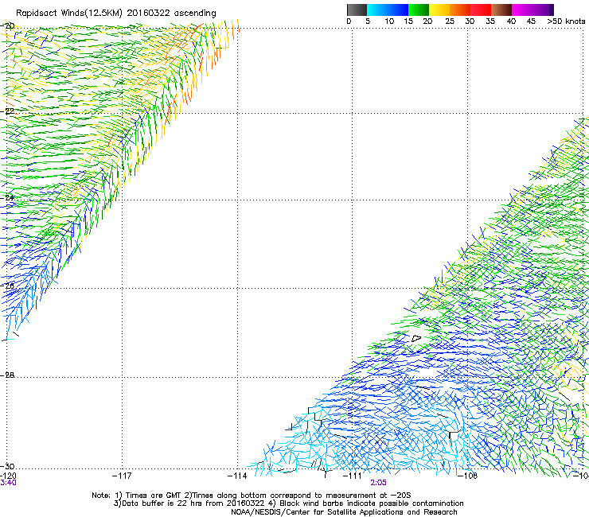
Task: Click the -20 latitude axis label
Action: coord(8,25)
